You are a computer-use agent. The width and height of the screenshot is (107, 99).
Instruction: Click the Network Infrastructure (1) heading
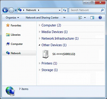(x=60, y=39)
